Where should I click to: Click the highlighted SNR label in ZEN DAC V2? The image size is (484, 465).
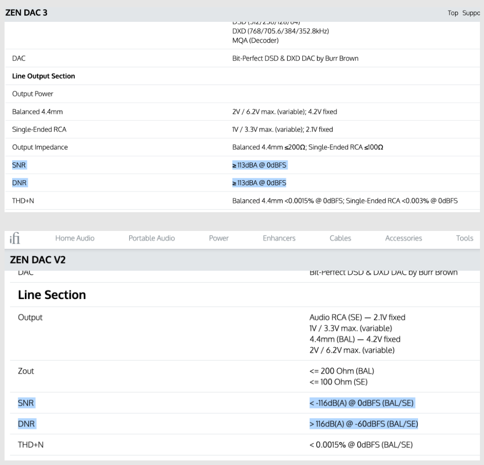click(26, 403)
